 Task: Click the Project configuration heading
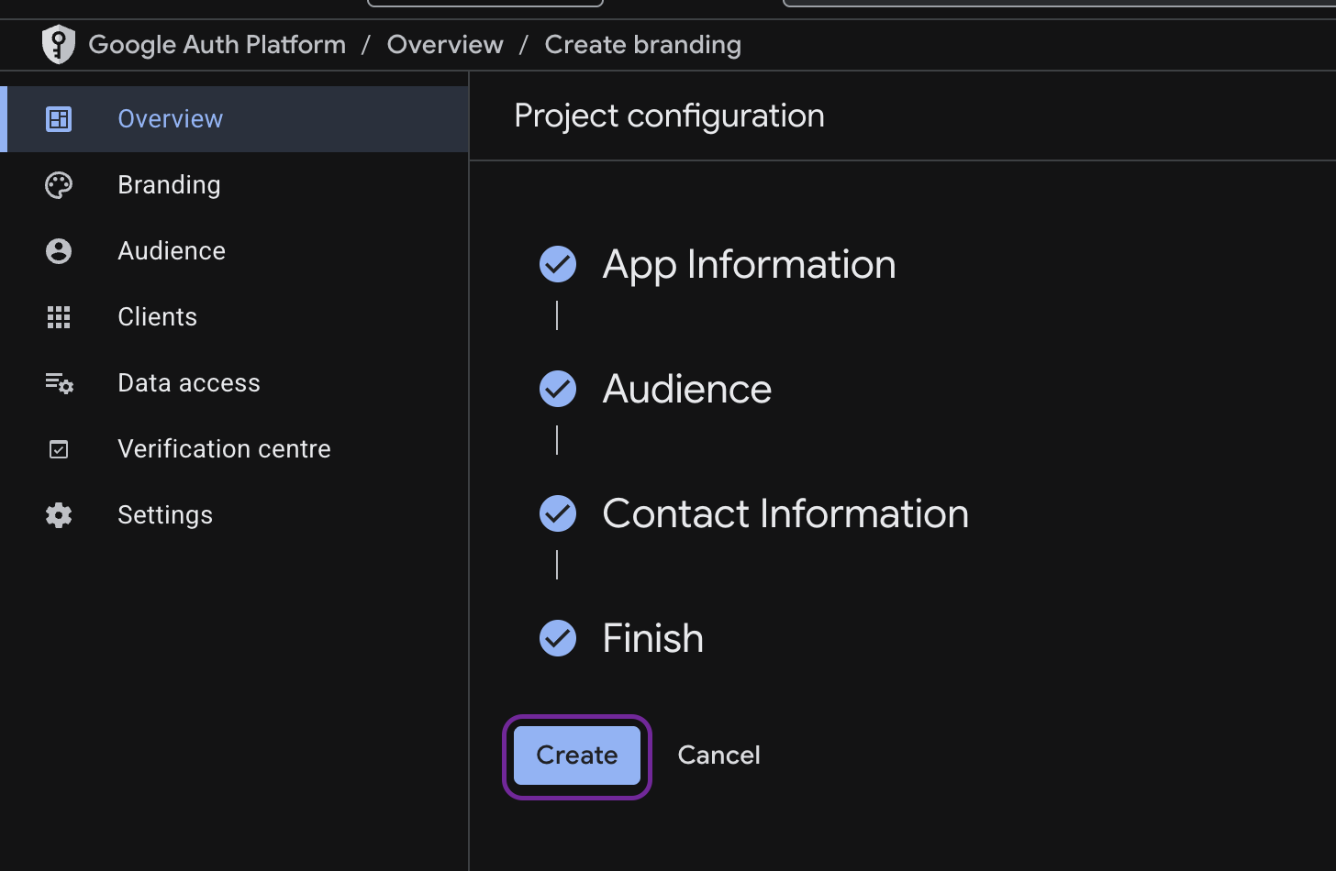tap(669, 116)
